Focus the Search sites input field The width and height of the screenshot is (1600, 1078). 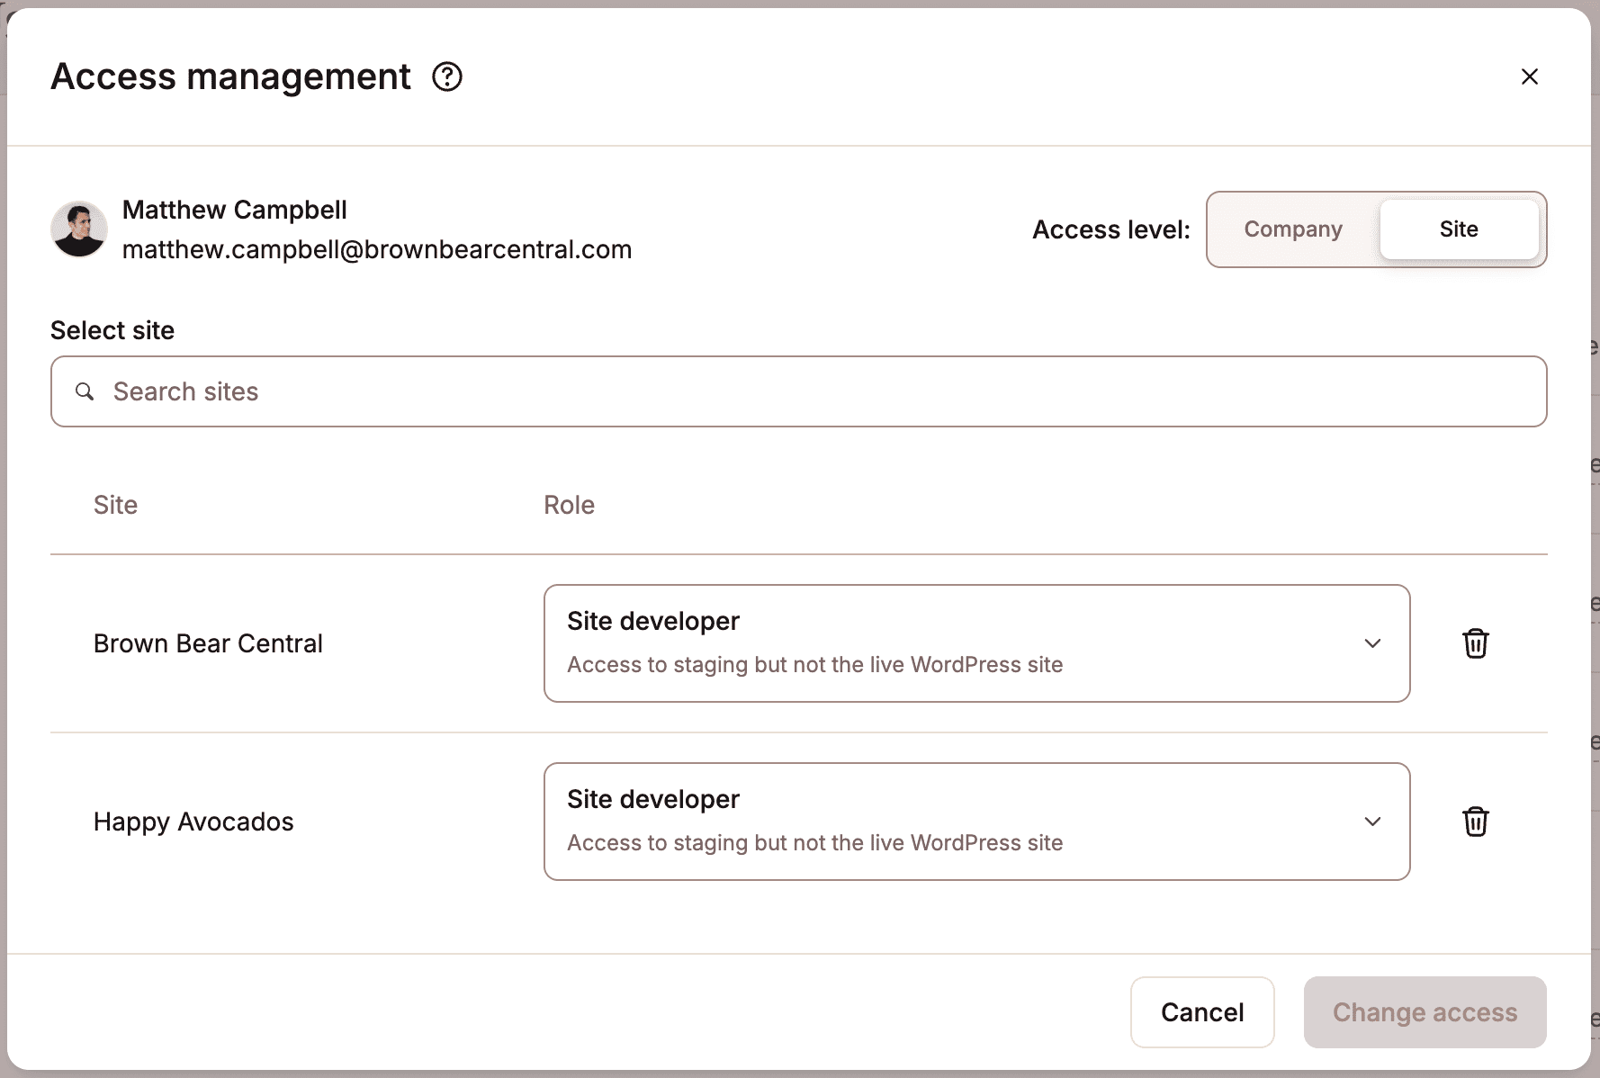coord(810,391)
